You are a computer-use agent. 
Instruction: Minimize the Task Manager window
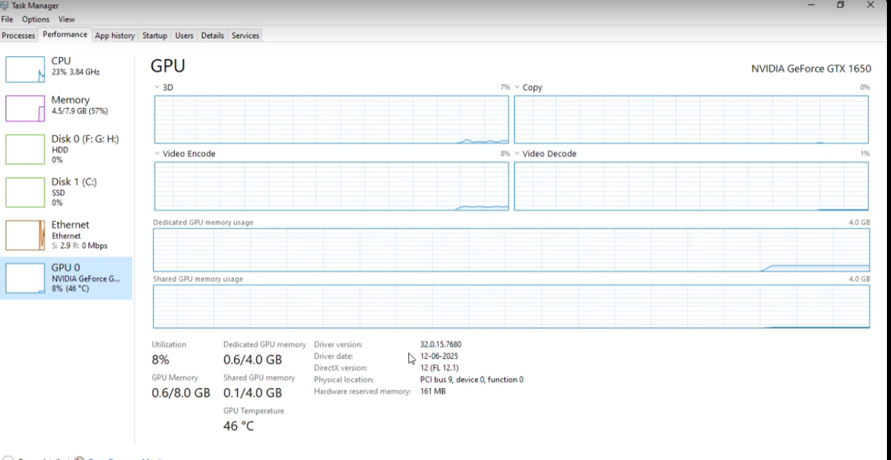pyautogui.click(x=811, y=5)
